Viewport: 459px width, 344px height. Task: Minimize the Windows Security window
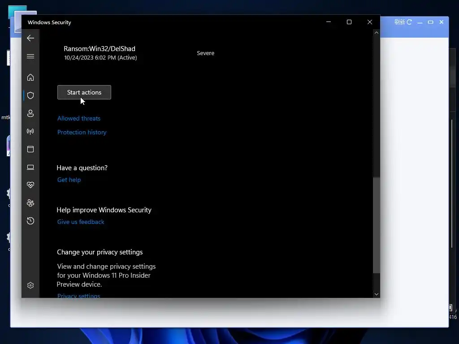click(x=329, y=22)
